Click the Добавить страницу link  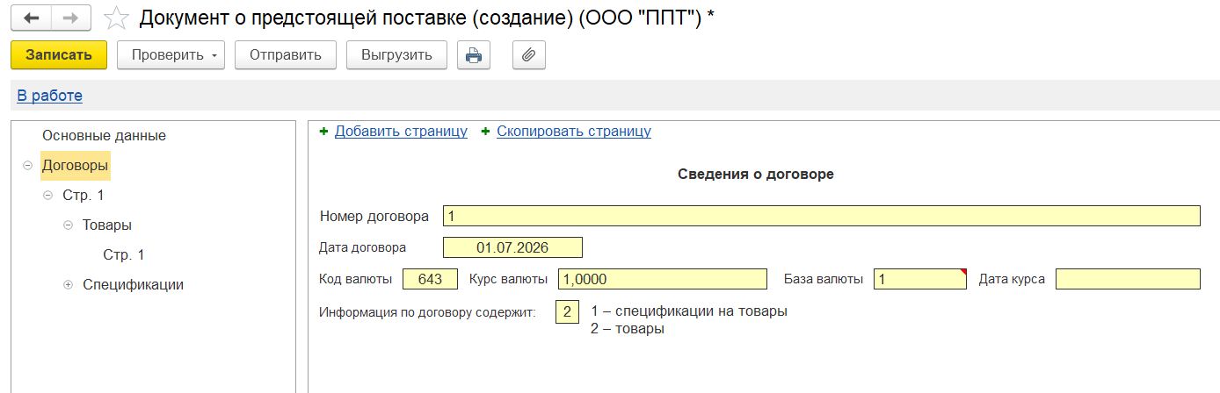click(x=401, y=132)
